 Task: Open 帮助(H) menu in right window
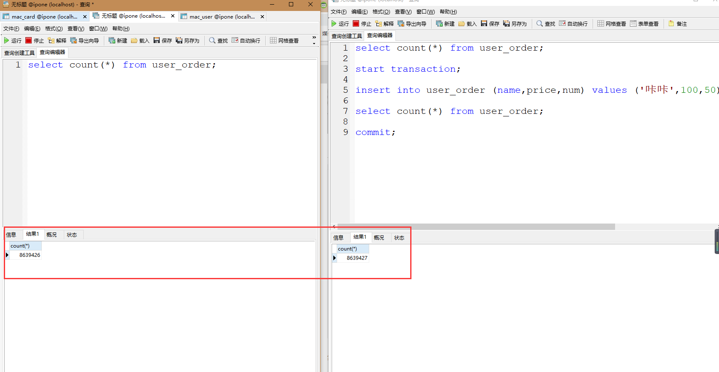coord(448,12)
